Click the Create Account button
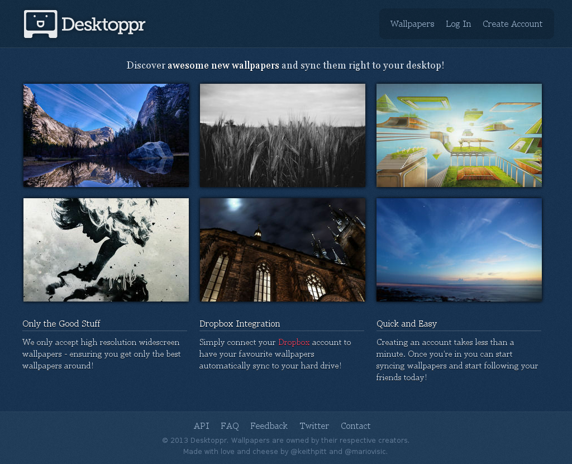This screenshot has width=572, height=464. [x=512, y=24]
